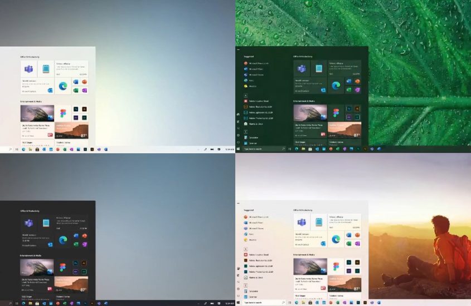The height and width of the screenshot is (306, 471).
Task: Click the Office & Productivity header in dark Start menu
Action: tap(30, 211)
